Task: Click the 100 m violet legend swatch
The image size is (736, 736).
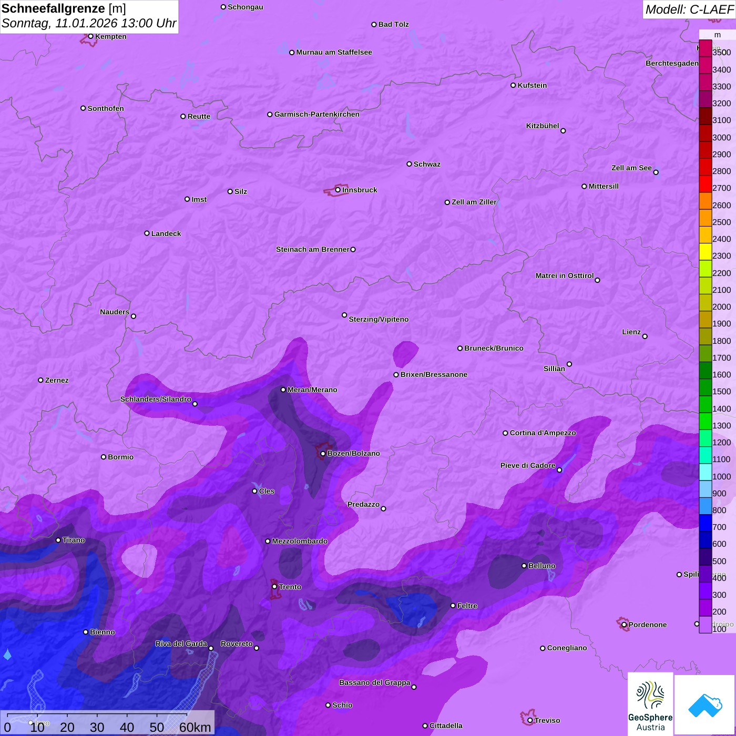Action: pos(706,625)
